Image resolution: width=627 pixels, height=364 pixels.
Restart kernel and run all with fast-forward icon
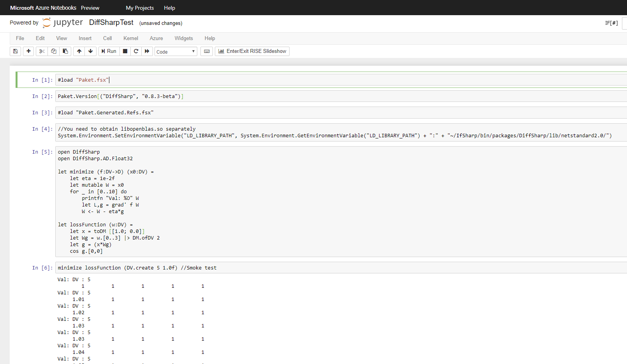point(147,51)
